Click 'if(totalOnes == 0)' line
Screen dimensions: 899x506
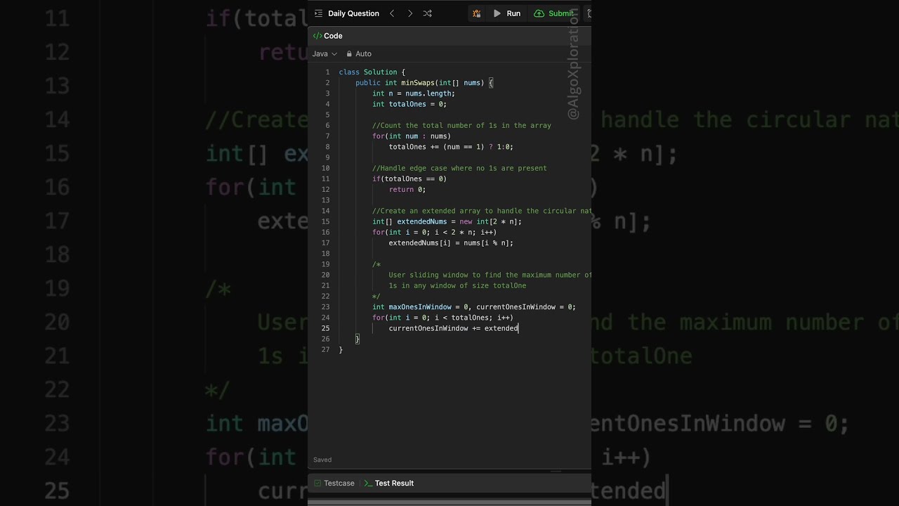409,179
